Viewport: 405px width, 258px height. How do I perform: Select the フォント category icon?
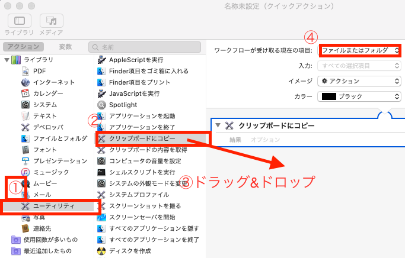[25, 150]
